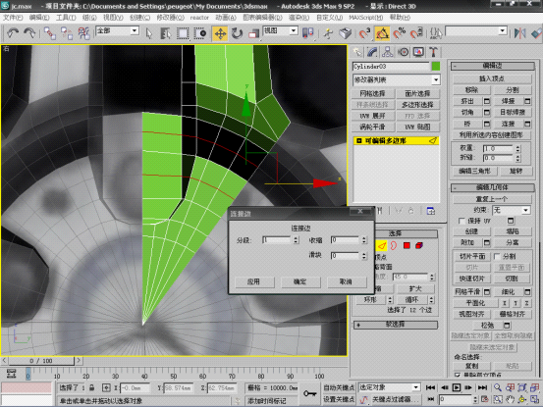
Task: Click the 插入顶点 button
Action: 492,78
